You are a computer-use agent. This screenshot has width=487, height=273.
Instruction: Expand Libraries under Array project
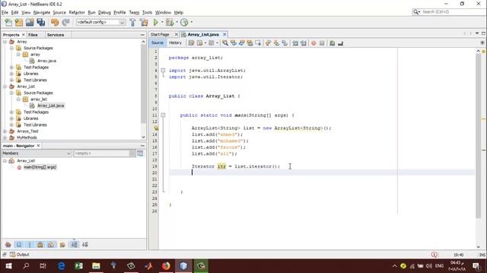12,74
